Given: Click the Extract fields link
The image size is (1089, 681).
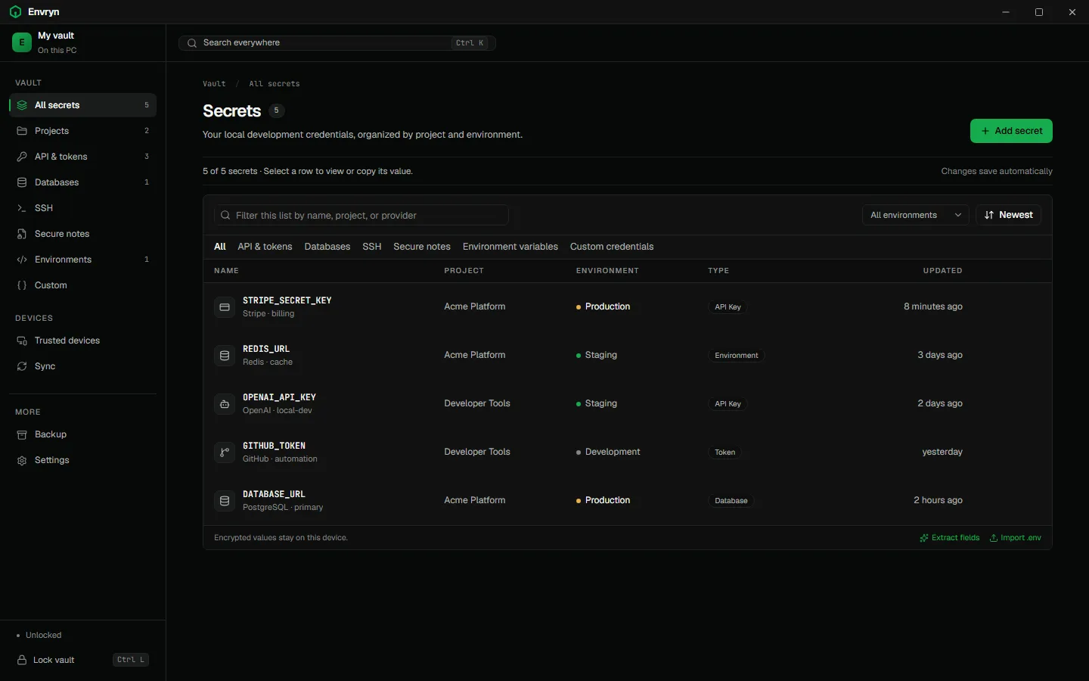Looking at the screenshot, I should click(950, 538).
